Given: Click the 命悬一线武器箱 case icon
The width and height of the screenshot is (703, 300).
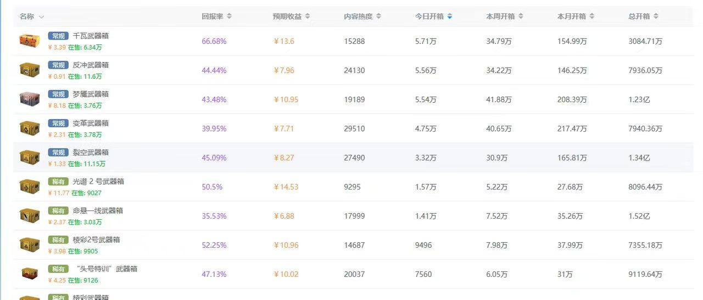Looking at the screenshot, I should pyautogui.click(x=30, y=216).
